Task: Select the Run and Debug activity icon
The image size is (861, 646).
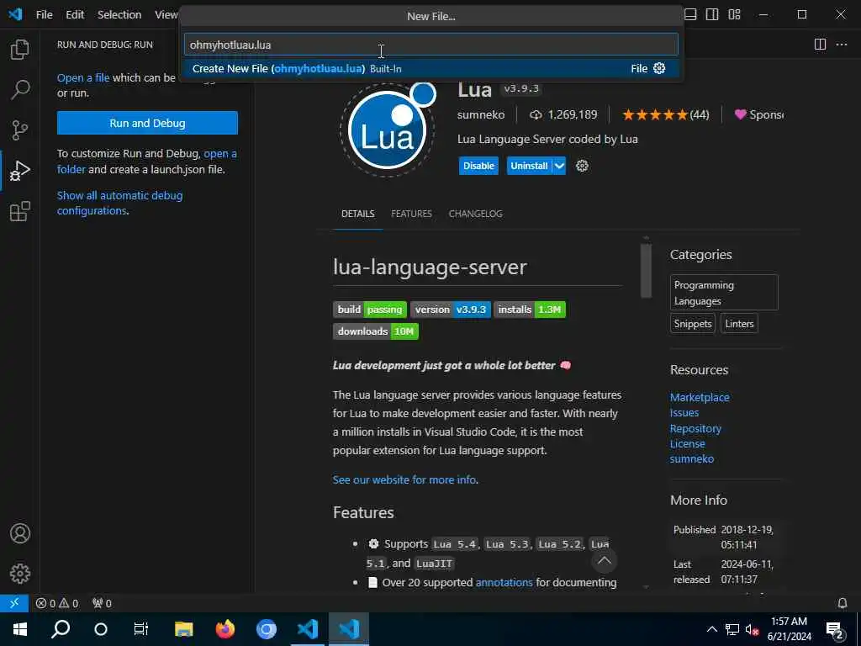Action: click(x=20, y=171)
